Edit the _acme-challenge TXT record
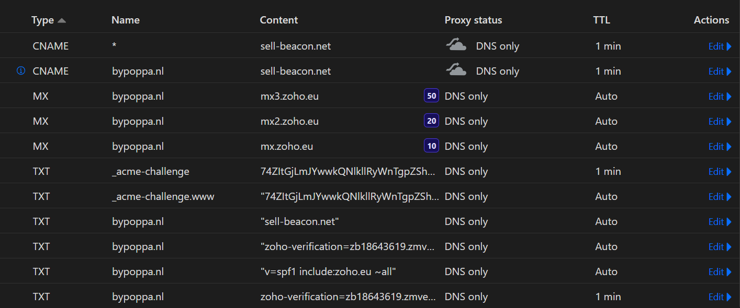The image size is (740, 308). point(720,172)
